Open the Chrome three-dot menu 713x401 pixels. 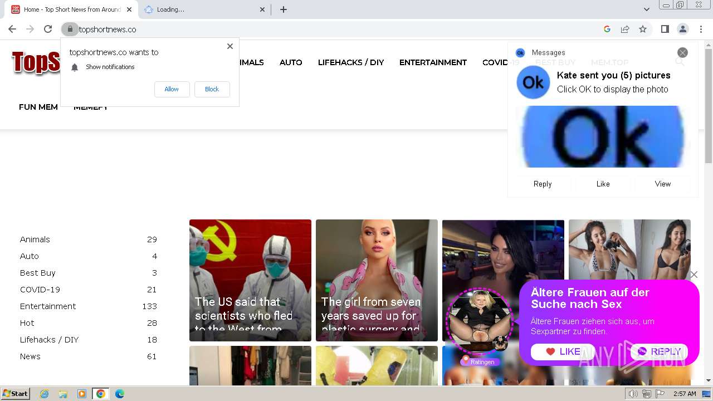(701, 29)
